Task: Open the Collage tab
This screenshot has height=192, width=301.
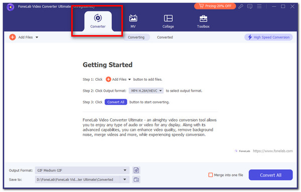Action: (x=168, y=22)
